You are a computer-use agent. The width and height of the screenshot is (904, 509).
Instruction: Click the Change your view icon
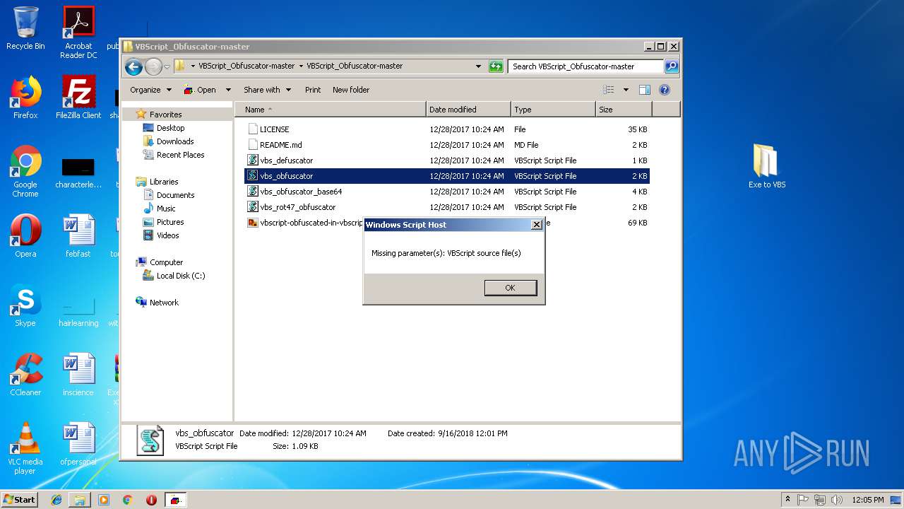[609, 90]
